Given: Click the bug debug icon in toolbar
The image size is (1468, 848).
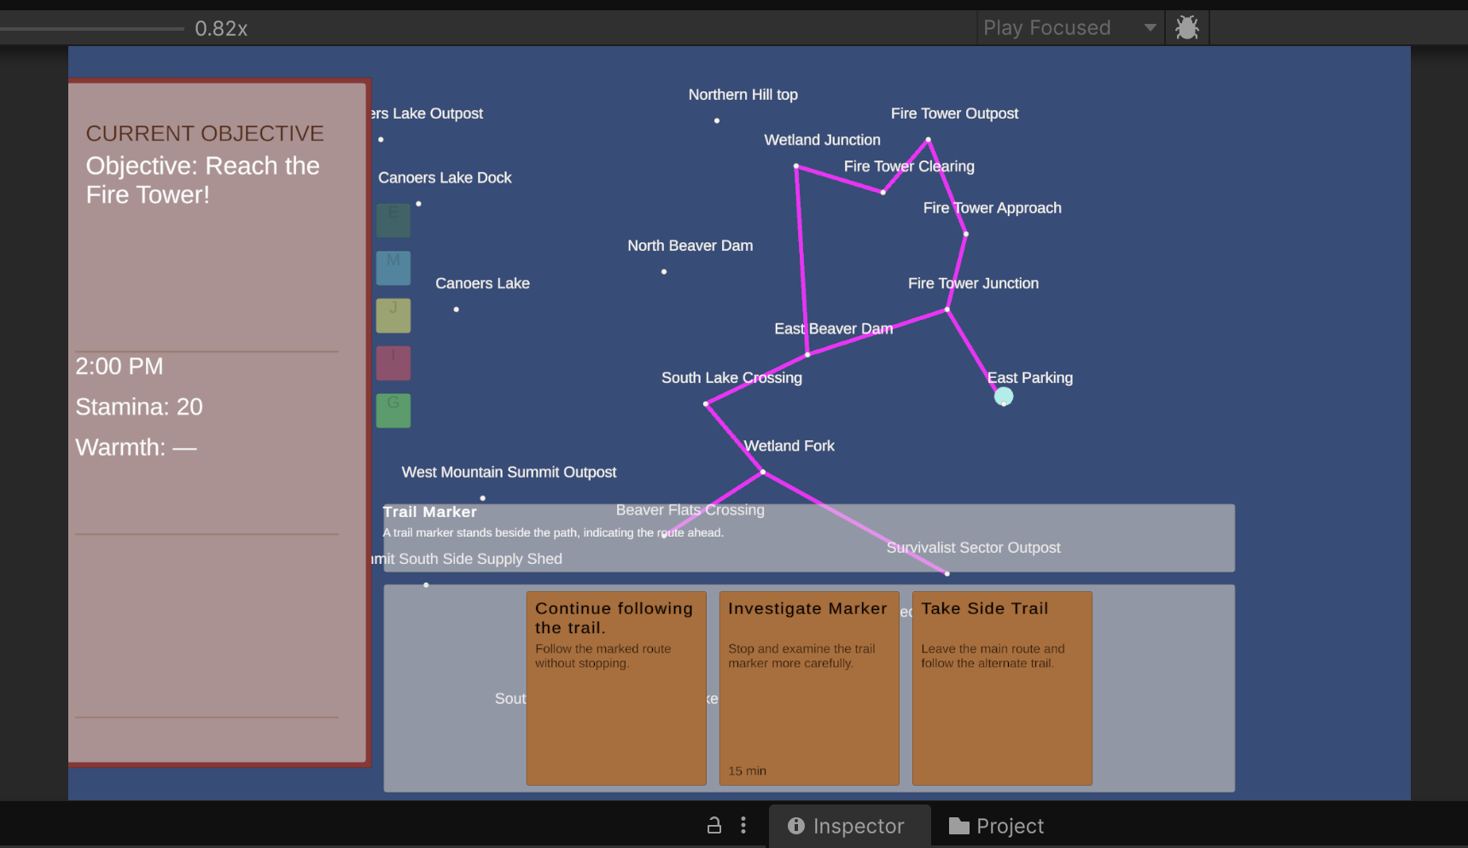Looking at the screenshot, I should [1186, 28].
